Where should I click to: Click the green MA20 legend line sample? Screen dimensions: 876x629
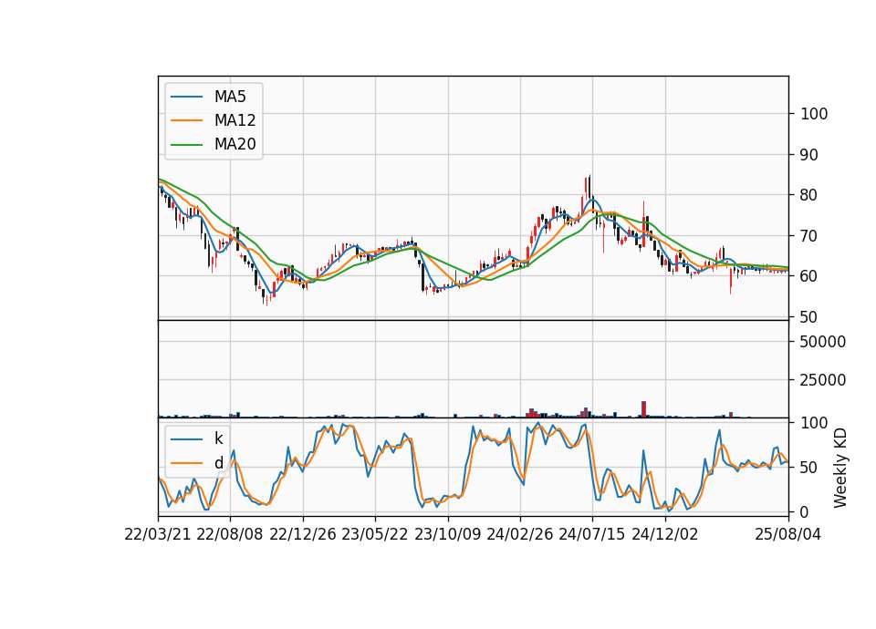(x=186, y=145)
